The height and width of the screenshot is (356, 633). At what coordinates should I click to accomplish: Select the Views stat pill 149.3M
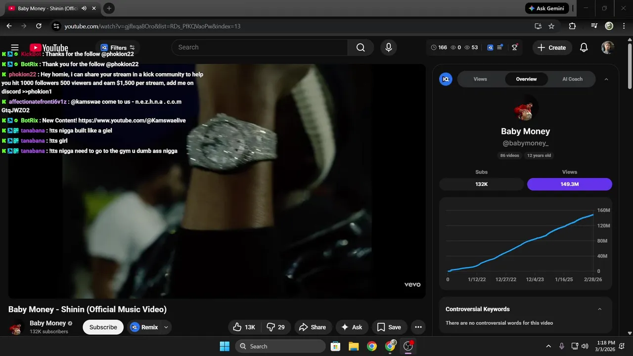pyautogui.click(x=570, y=184)
